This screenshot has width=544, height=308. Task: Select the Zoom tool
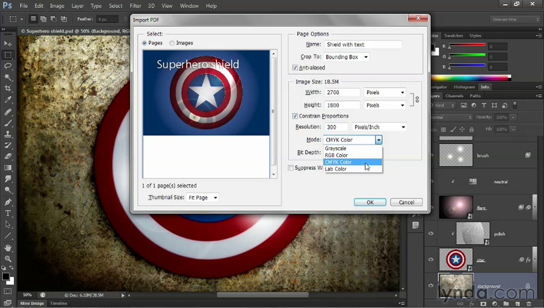(8, 259)
